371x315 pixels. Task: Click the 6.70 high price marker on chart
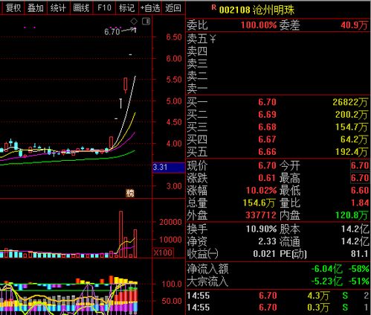click(112, 32)
